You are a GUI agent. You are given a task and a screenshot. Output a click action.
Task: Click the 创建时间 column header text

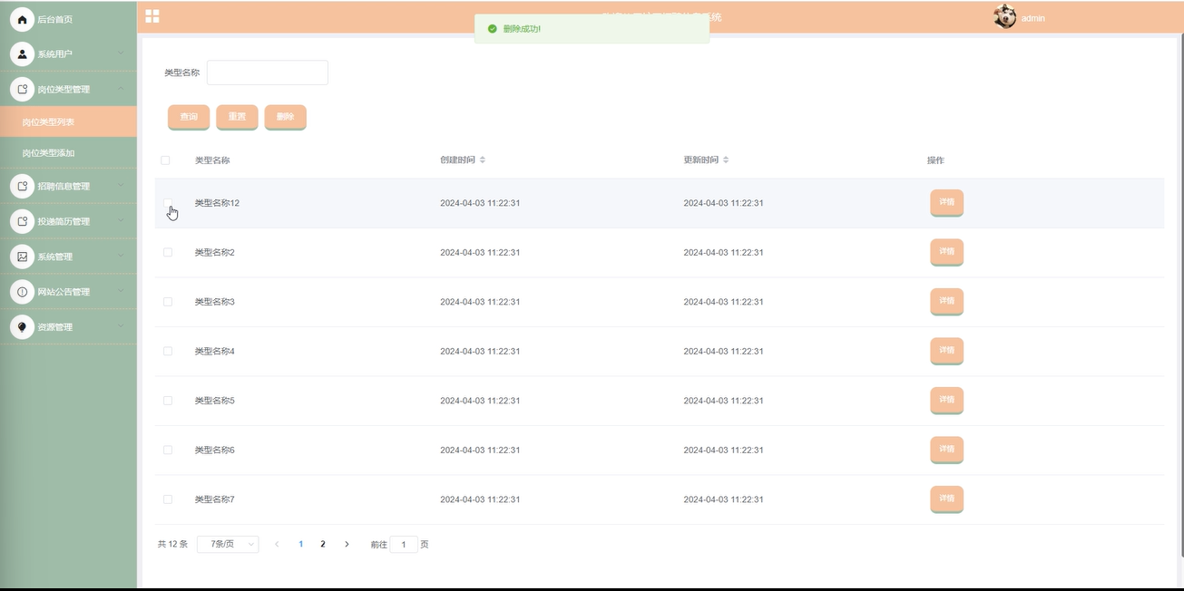457,160
